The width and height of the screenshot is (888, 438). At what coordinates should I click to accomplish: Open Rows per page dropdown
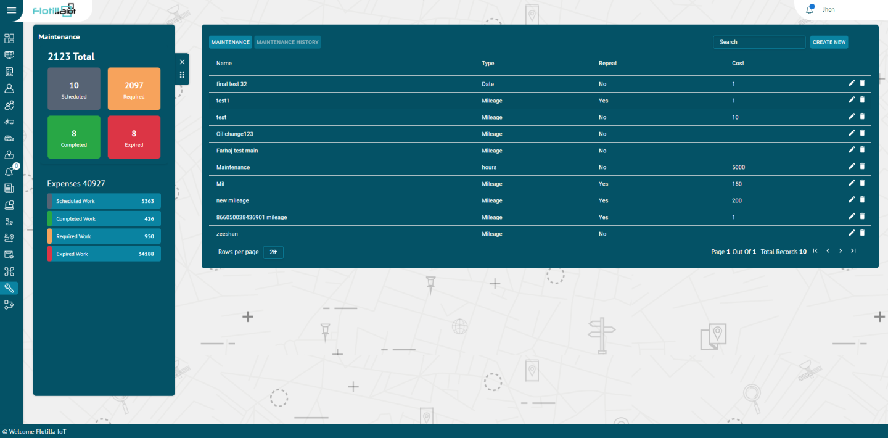click(273, 252)
